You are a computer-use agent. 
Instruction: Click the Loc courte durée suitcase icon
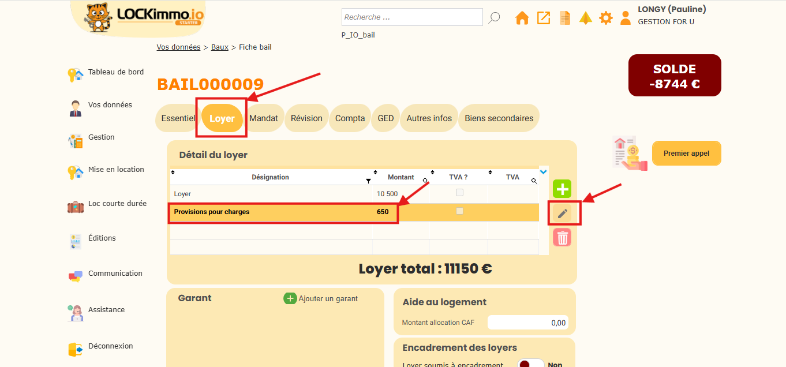pyautogui.click(x=75, y=206)
